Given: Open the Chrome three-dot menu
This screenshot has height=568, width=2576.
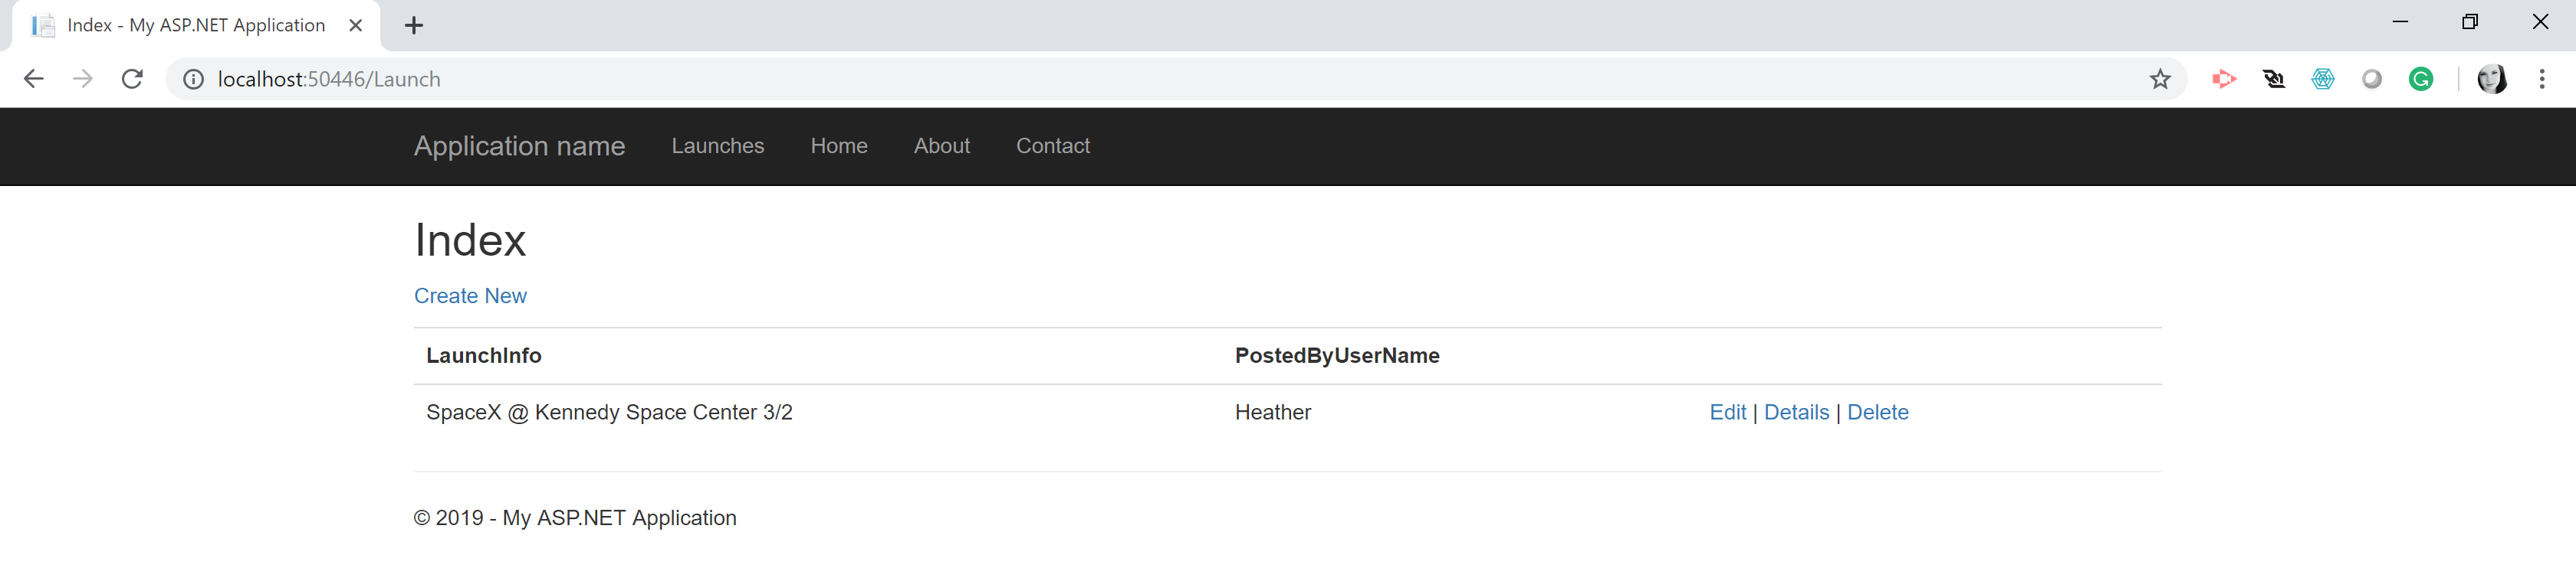Looking at the screenshot, I should pos(2541,79).
